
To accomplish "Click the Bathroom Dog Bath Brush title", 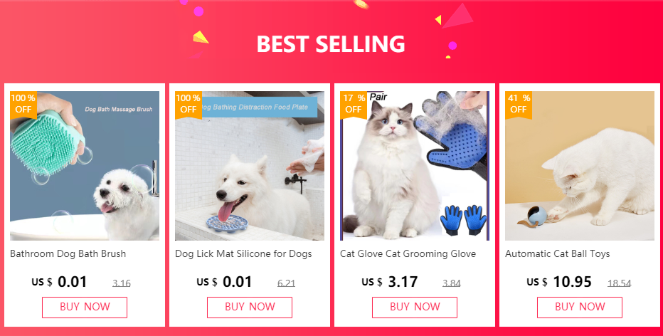I will [x=68, y=254].
